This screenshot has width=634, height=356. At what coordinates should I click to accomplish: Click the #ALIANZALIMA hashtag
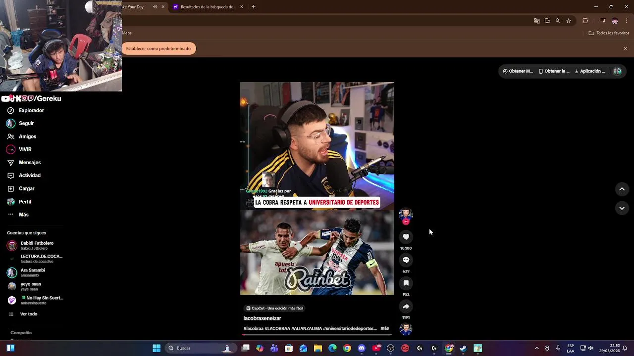click(306, 328)
